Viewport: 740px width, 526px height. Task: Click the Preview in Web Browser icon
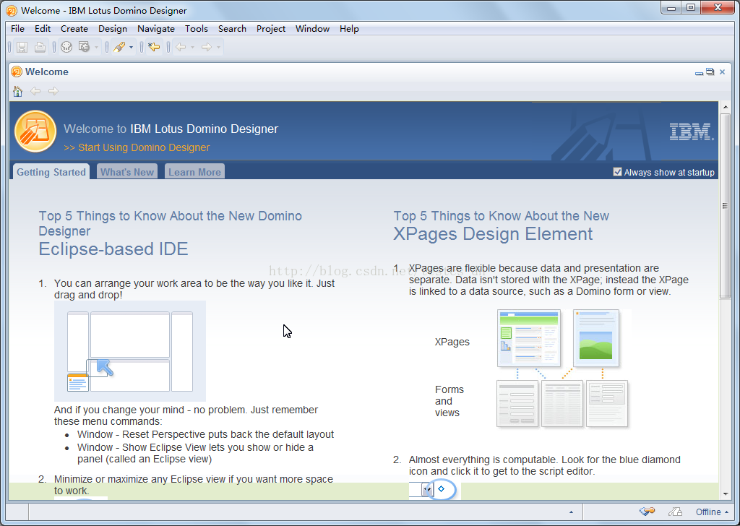coord(84,47)
